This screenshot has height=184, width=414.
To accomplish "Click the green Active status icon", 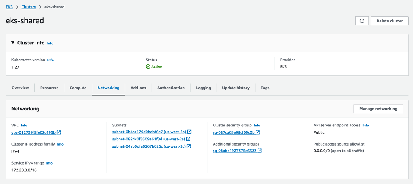I will tap(148, 67).
